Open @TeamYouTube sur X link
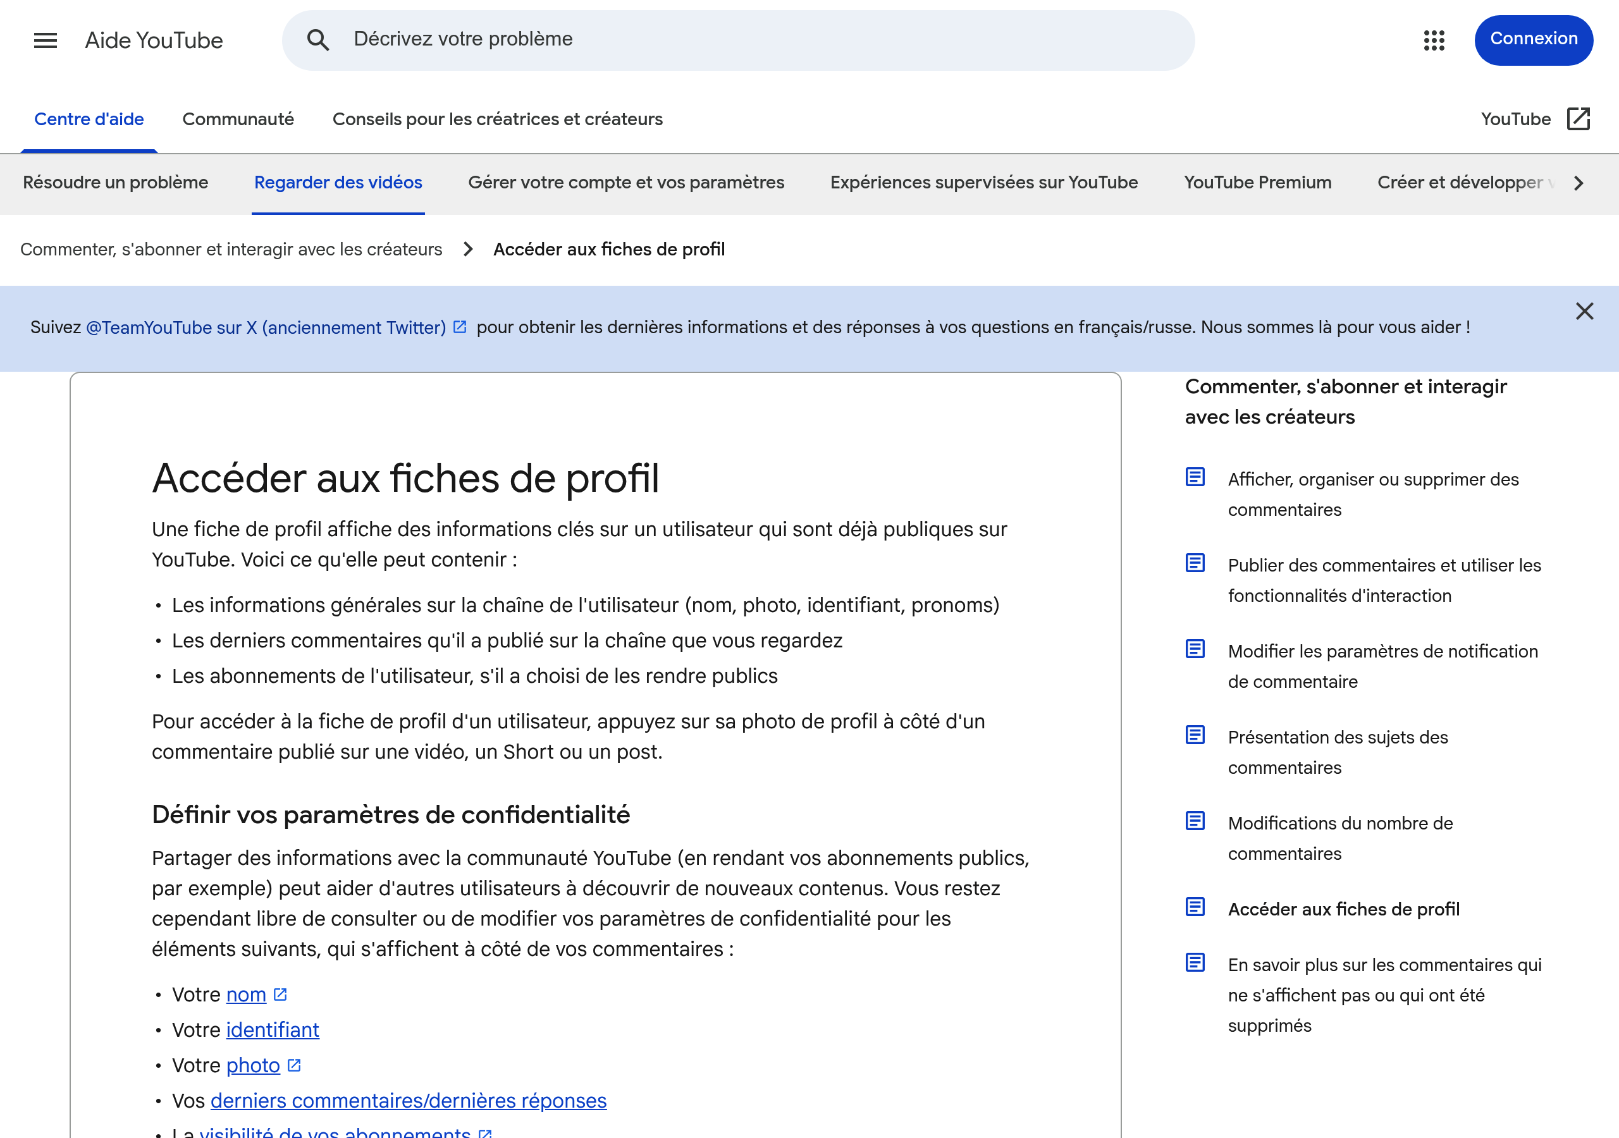The height and width of the screenshot is (1138, 1619). point(266,327)
